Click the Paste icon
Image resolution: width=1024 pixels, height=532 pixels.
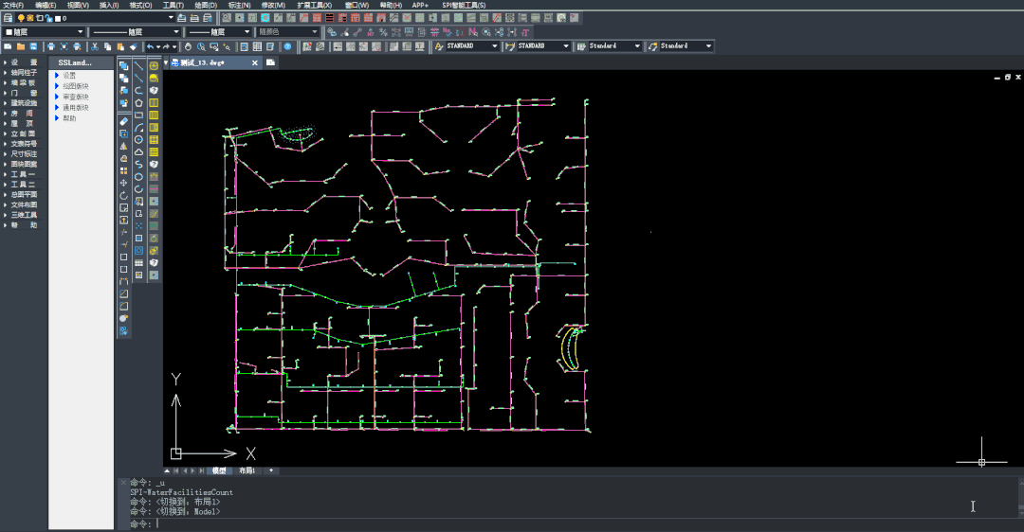pyautogui.click(x=120, y=46)
